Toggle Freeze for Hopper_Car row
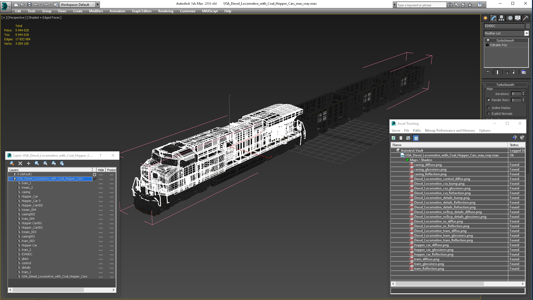Image resolution: width=533 pixels, height=300 pixels. (x=111, y=197)
